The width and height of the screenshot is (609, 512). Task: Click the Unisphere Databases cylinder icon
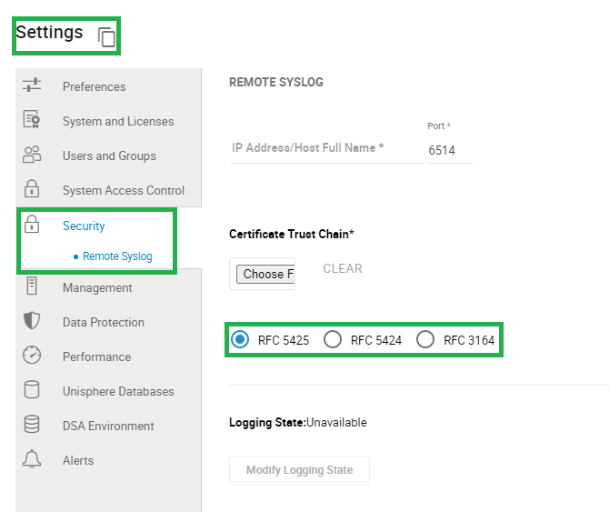pos(32,390)
